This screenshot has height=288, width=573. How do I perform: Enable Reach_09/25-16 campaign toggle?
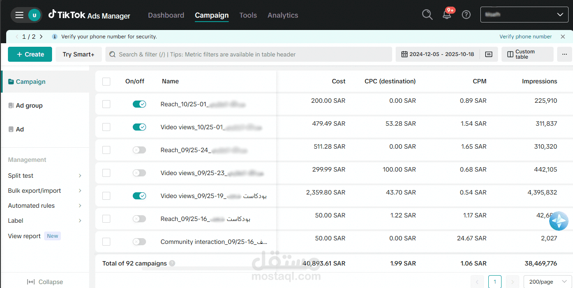139,219
